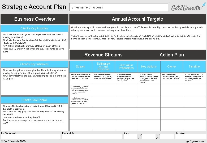Click the 'Date:' label
The image size is (207, 143).
pyautogui.click(x=127, y=133)
